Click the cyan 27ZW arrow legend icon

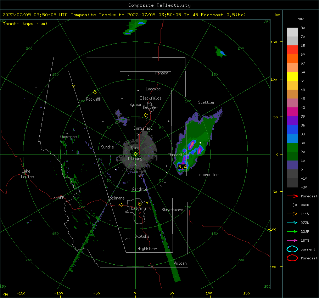tap(292, 223)
